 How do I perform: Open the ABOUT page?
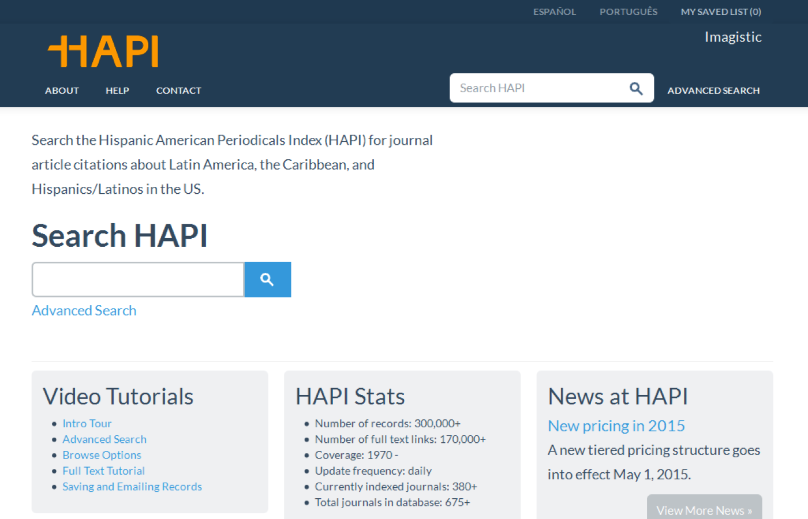(x=62, y=91)
